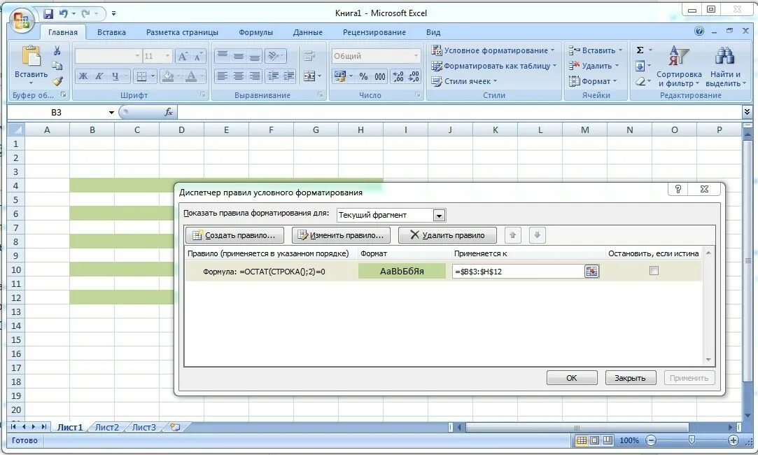Move rule down with arrow button
The width and height of the screenshot is (758, 455).
click(537, 235)
